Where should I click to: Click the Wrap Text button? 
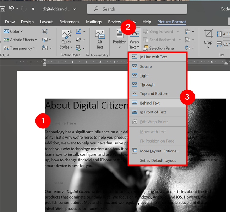tap(134, 39)
